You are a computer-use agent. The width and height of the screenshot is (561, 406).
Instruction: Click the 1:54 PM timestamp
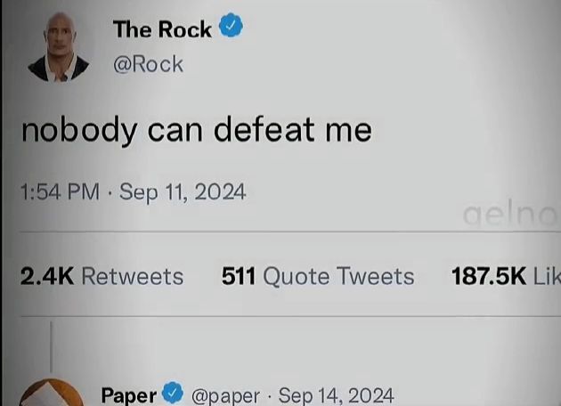(61, 191)
